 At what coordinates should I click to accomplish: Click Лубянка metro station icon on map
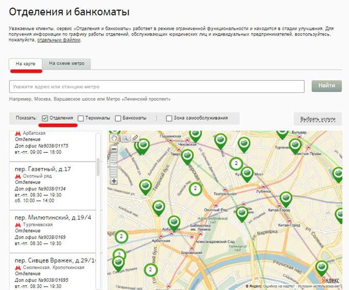[x=263, y=187]
